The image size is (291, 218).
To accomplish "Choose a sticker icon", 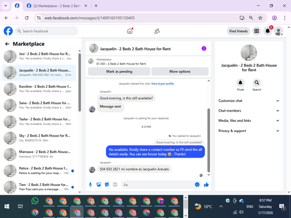I will coord(107,185).
